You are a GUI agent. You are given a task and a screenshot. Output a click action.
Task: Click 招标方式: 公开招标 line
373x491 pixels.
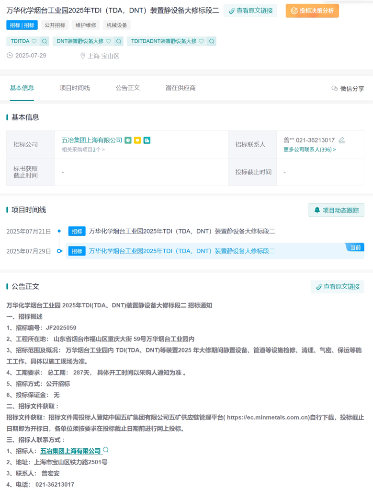click(x=38, y=384)
